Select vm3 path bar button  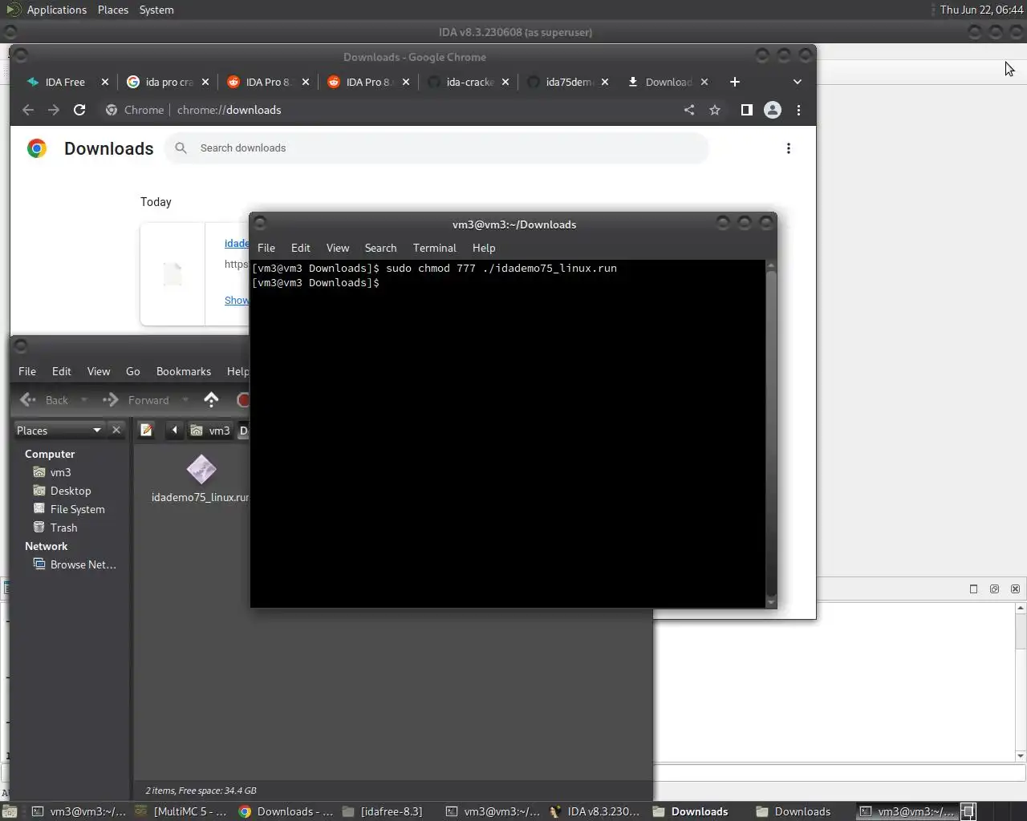coord(210,431)
